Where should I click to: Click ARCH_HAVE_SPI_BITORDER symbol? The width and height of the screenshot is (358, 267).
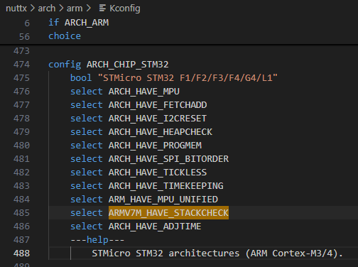point(168,159)
